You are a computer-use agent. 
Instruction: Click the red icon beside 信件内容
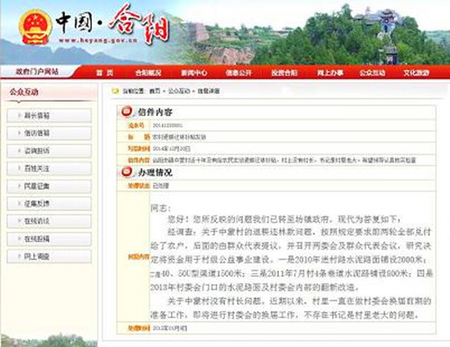coord(127,111)
